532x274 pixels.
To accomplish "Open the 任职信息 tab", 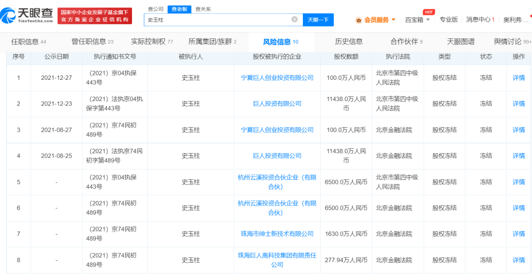I will pos(29,42).
